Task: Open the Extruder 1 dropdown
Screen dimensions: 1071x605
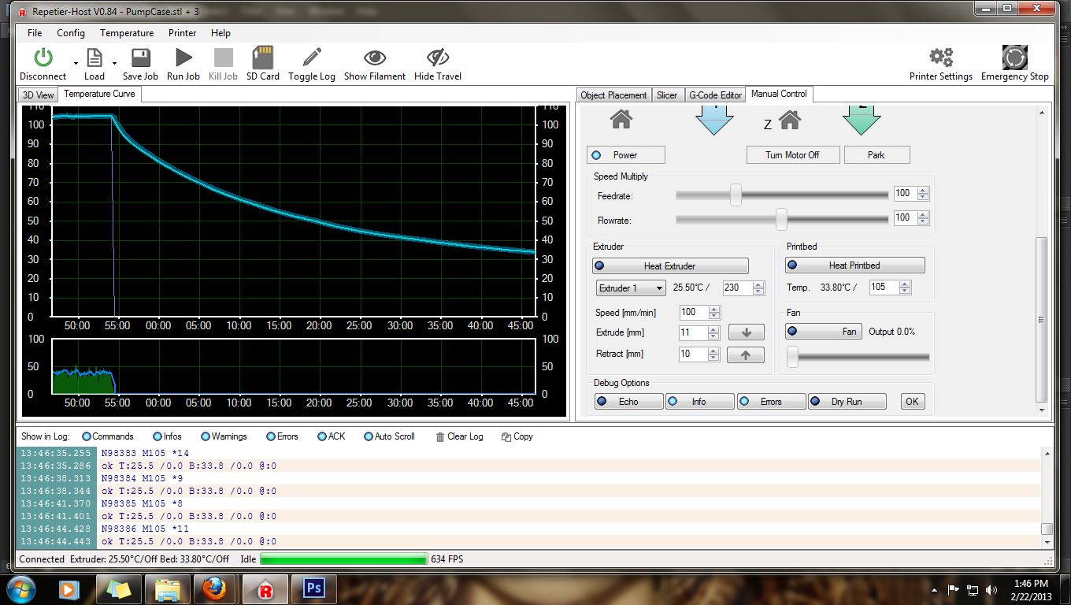Action: (632, 288)
